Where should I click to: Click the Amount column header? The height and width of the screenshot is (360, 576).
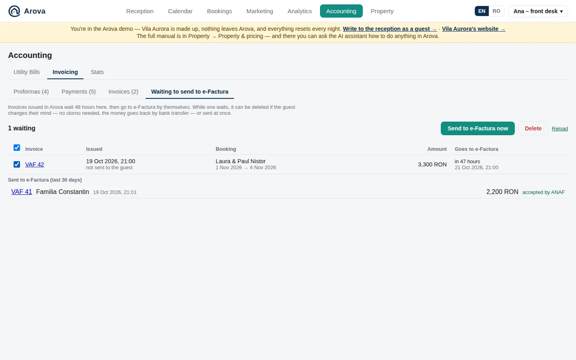(437, 149)
